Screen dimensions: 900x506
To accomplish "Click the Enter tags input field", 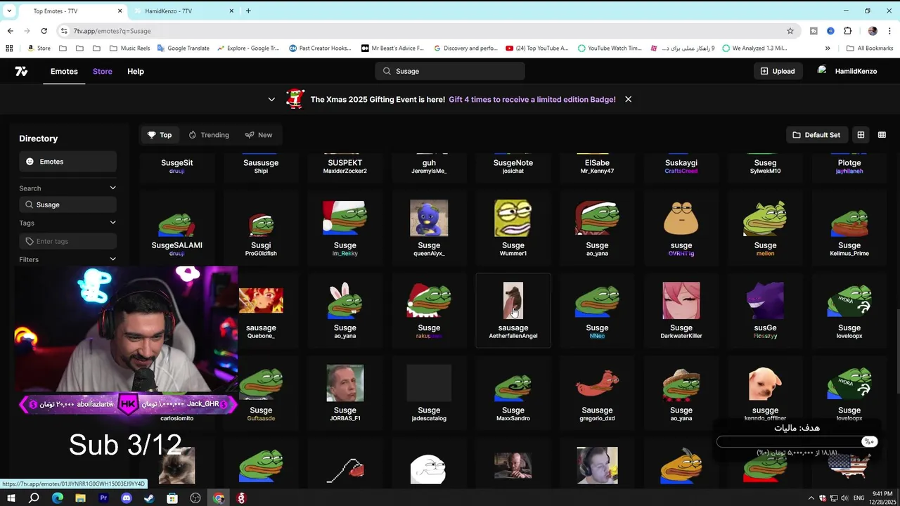I will (x=67, y=241).
